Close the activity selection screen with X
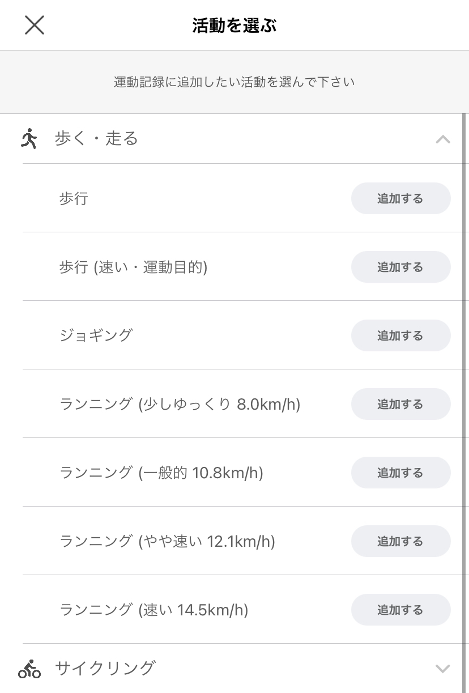The image size is (469, 693). click(x=35, y=25)
